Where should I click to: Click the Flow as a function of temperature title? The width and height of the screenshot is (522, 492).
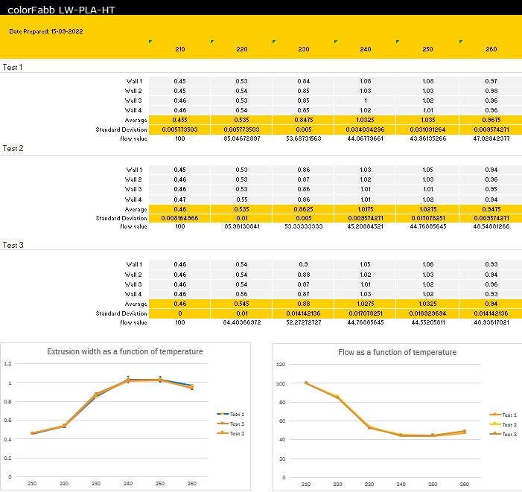pos(397,352)
